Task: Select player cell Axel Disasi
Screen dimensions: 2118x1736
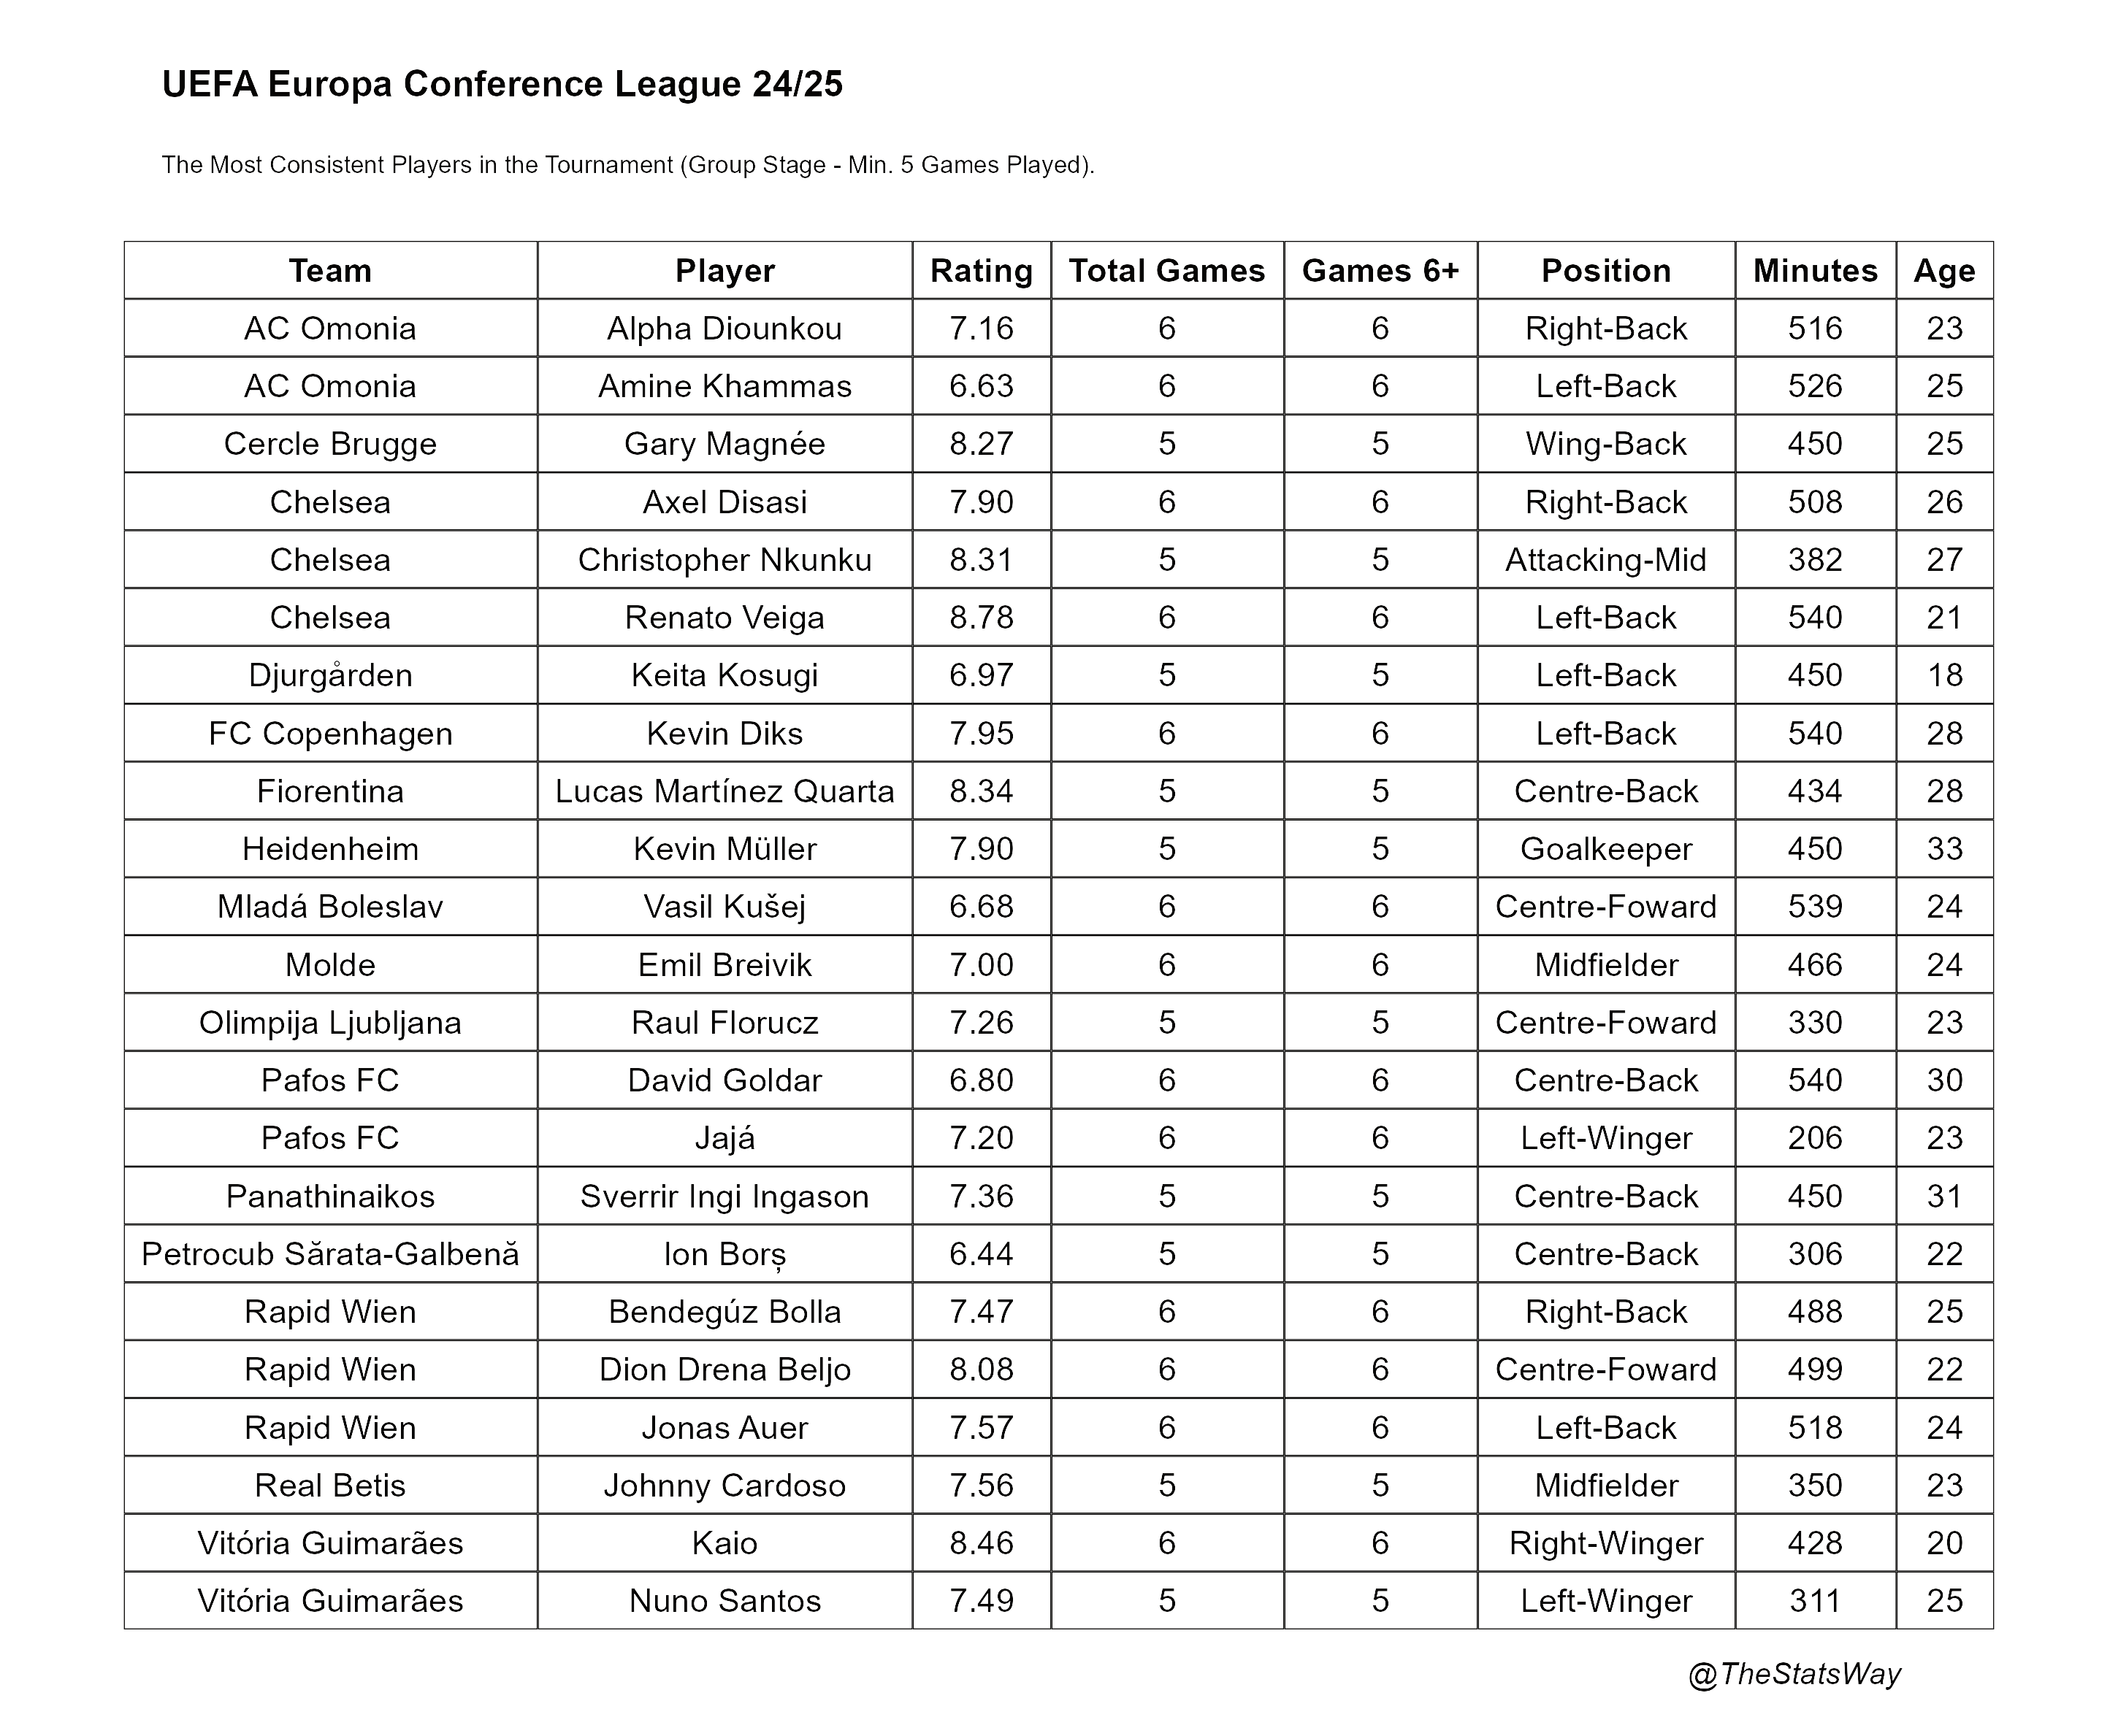Action: coord(725,502)
